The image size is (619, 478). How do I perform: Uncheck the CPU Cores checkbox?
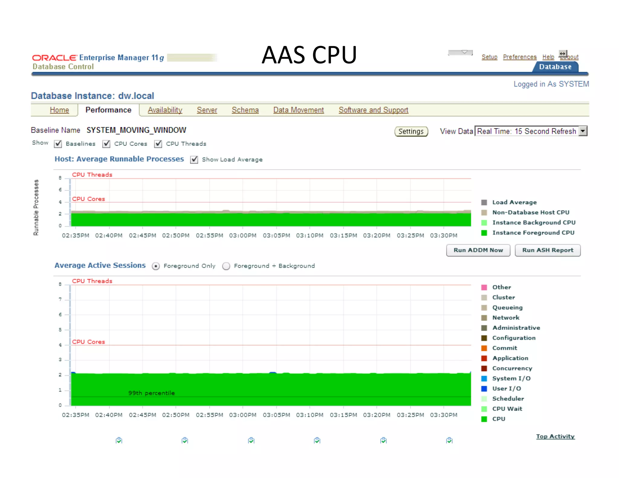pos(106,144)
